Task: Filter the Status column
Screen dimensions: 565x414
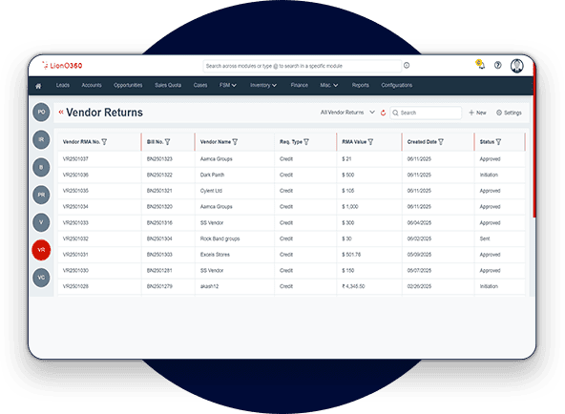Action: 498,142
